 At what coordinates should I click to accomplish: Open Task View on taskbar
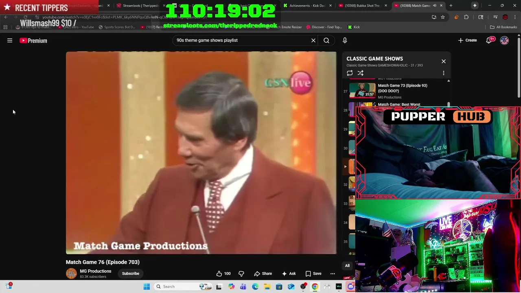coord(219,286)
